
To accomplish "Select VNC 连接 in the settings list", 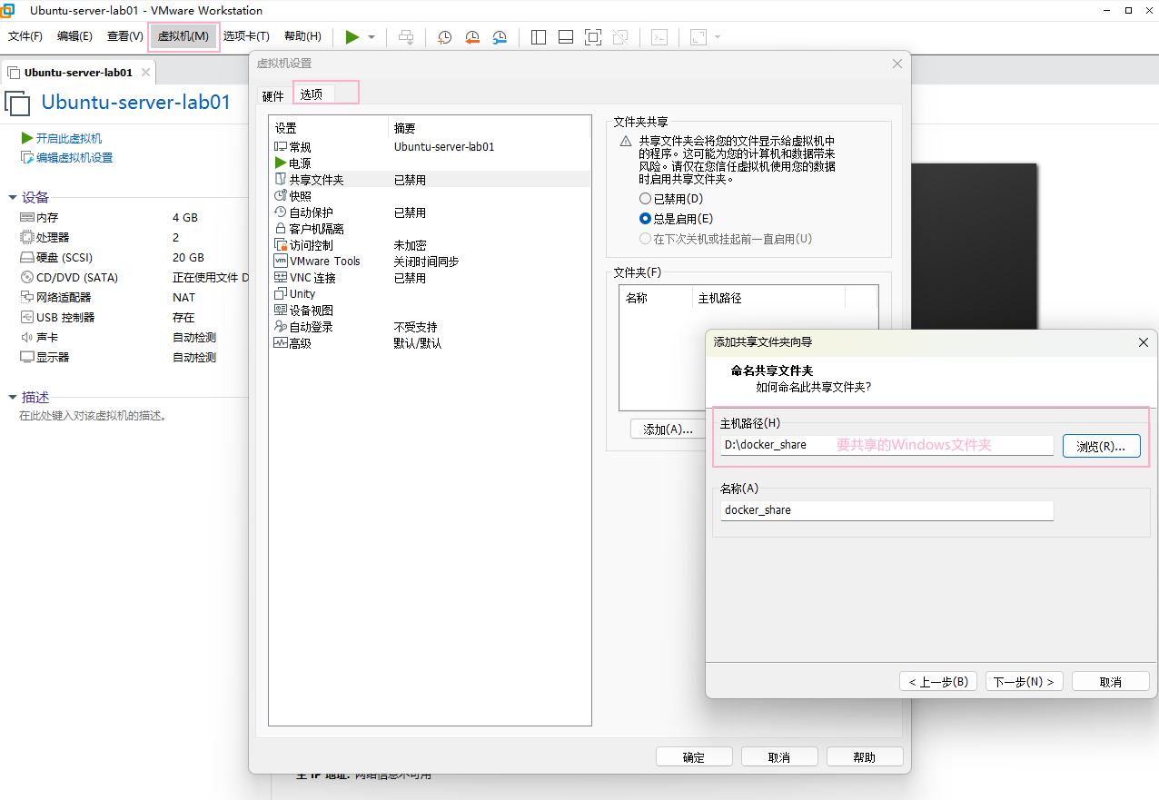I will (430, 278).
